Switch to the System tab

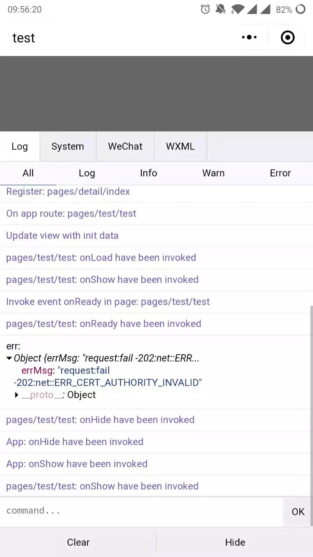pyautogui.click(x=68, y=147)
